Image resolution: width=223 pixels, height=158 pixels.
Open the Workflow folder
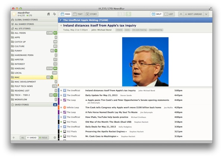[34, 99]
